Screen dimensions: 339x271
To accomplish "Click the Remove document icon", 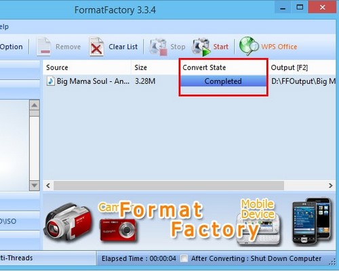I will click(44, 47).
